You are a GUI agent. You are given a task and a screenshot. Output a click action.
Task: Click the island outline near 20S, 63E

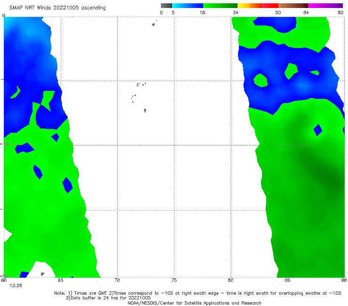coord(42,274)
